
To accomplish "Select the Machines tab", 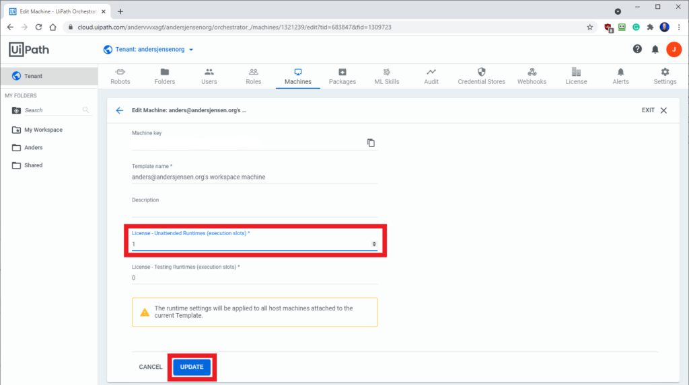I will click(298, 77).
